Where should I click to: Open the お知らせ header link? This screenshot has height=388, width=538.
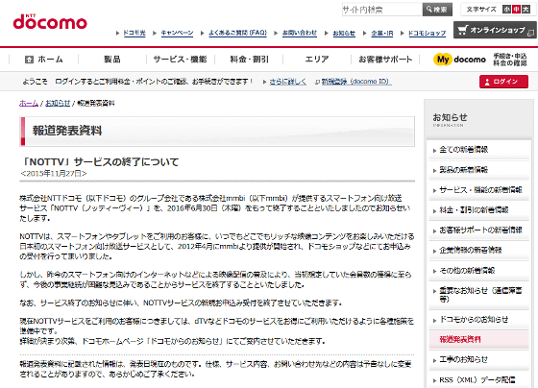[344, 33]
